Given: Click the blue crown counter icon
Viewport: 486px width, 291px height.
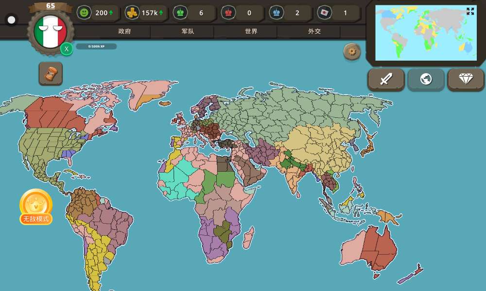Looking at the screenshot, I should tap(277, 13).
